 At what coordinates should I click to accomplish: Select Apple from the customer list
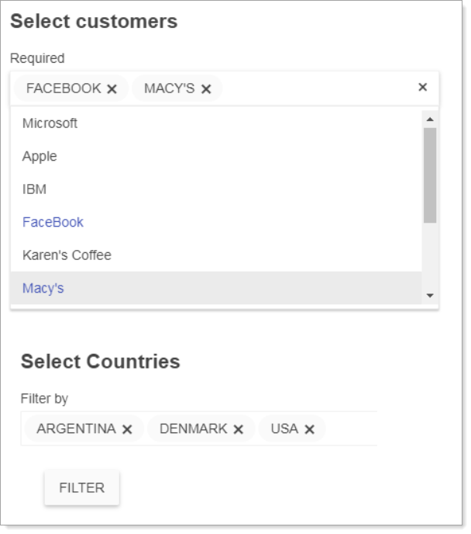[x=216, y=156]
